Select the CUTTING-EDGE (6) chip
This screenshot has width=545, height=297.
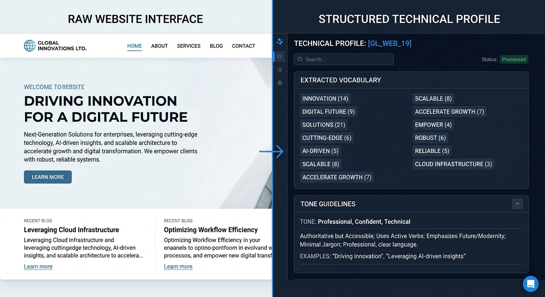[x=327, y=138]
